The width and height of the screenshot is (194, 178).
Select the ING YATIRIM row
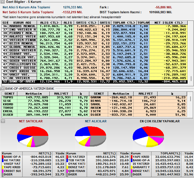point(95,30)
